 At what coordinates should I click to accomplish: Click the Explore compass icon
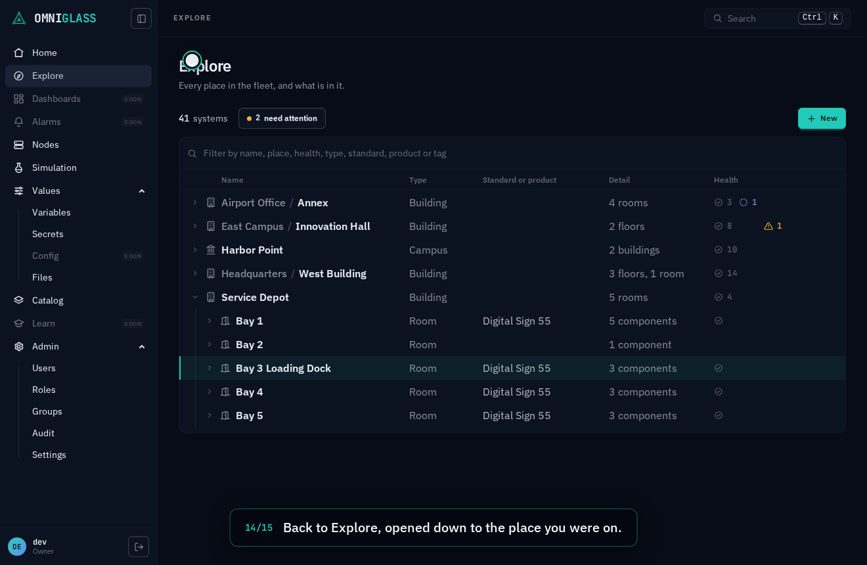pyautogui.click(x=19, y=76)
